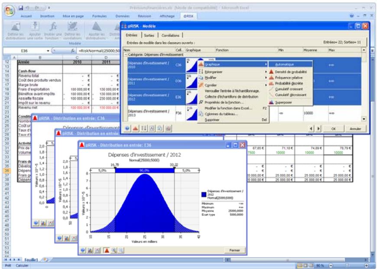The image size is (377, 269).
Task: Choose Densité de probabilité from the submenu
Action: coord(290,72)
